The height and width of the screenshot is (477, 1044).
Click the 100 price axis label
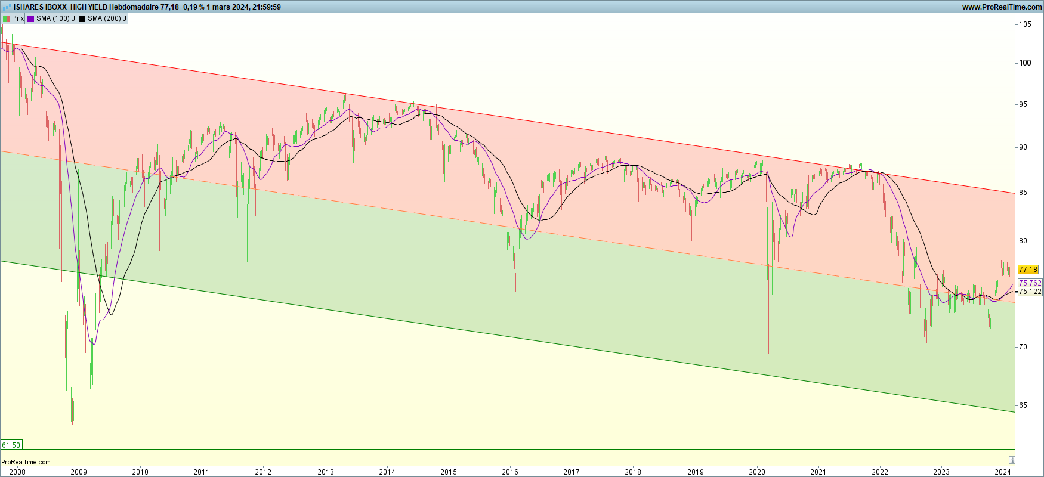click(1025, 63)
